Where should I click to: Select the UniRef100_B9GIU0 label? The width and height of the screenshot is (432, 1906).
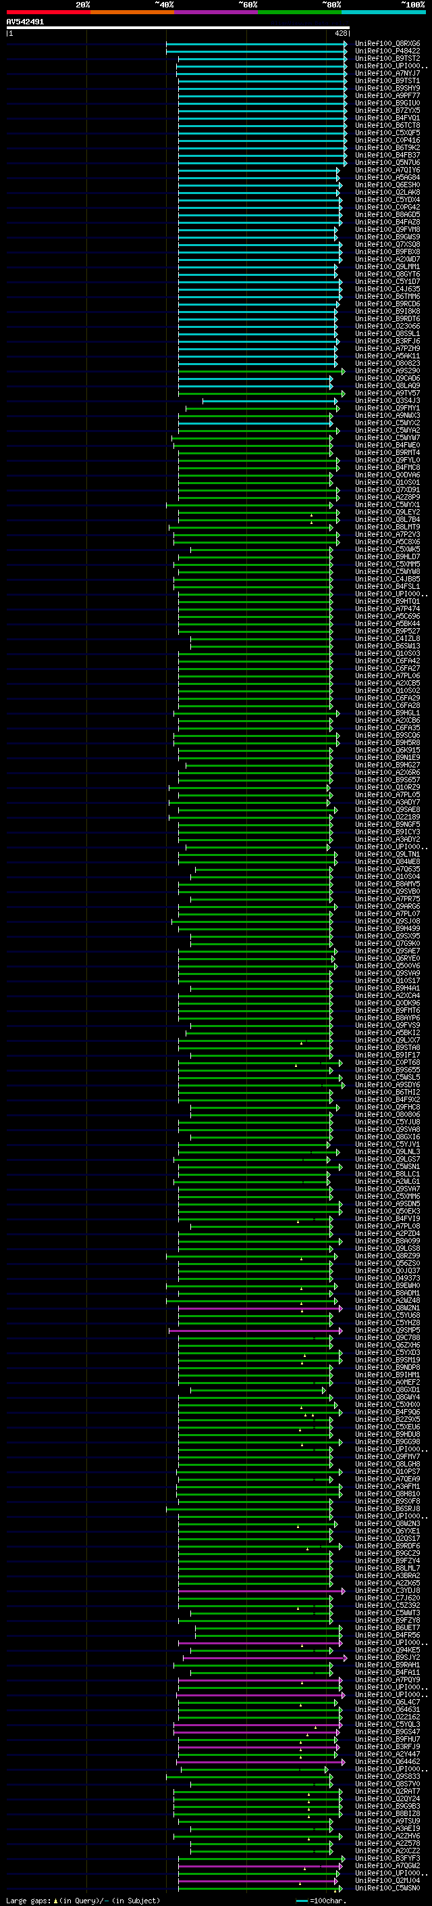387,103
